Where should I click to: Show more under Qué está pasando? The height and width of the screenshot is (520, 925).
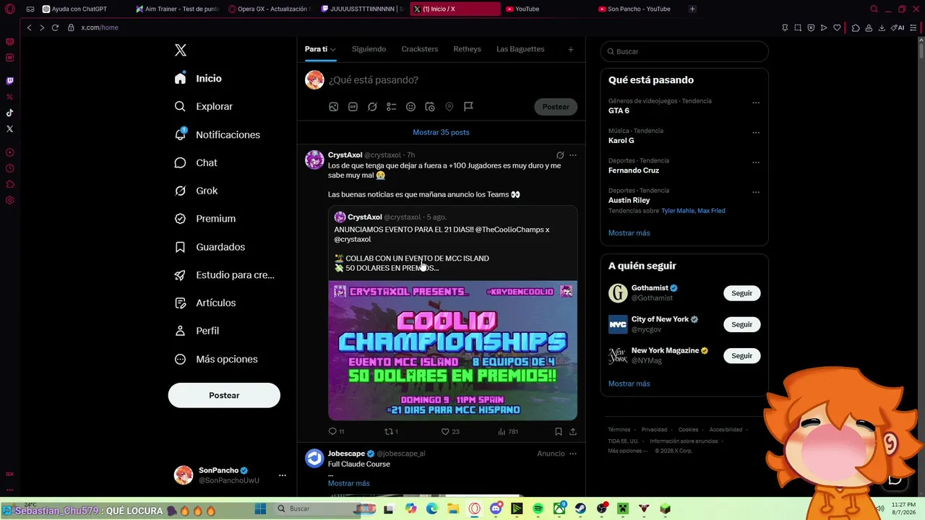[x=629, y=233]
